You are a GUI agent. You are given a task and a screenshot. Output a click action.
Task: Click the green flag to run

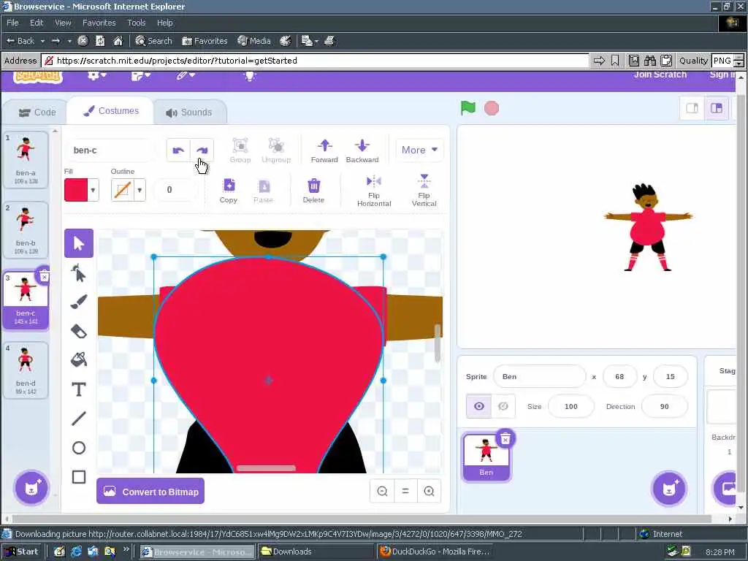[468, 108]
